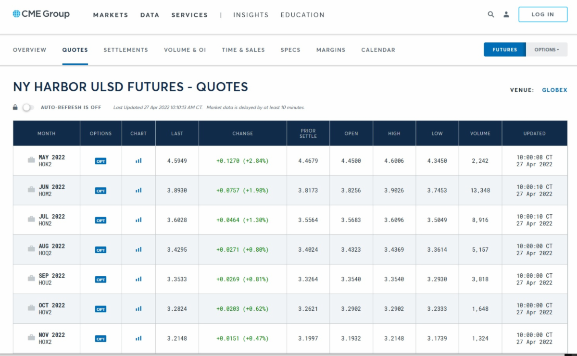577x356 pixels.
Task: Click the JUN 2022 HOM2 contract
Action: point(51,190)
